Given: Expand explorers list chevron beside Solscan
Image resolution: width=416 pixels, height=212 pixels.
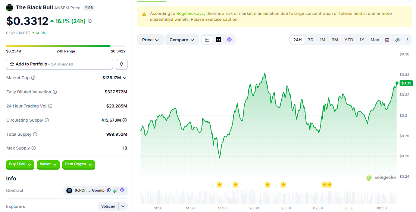Looking at the screenshot, I should coord(123,206).
